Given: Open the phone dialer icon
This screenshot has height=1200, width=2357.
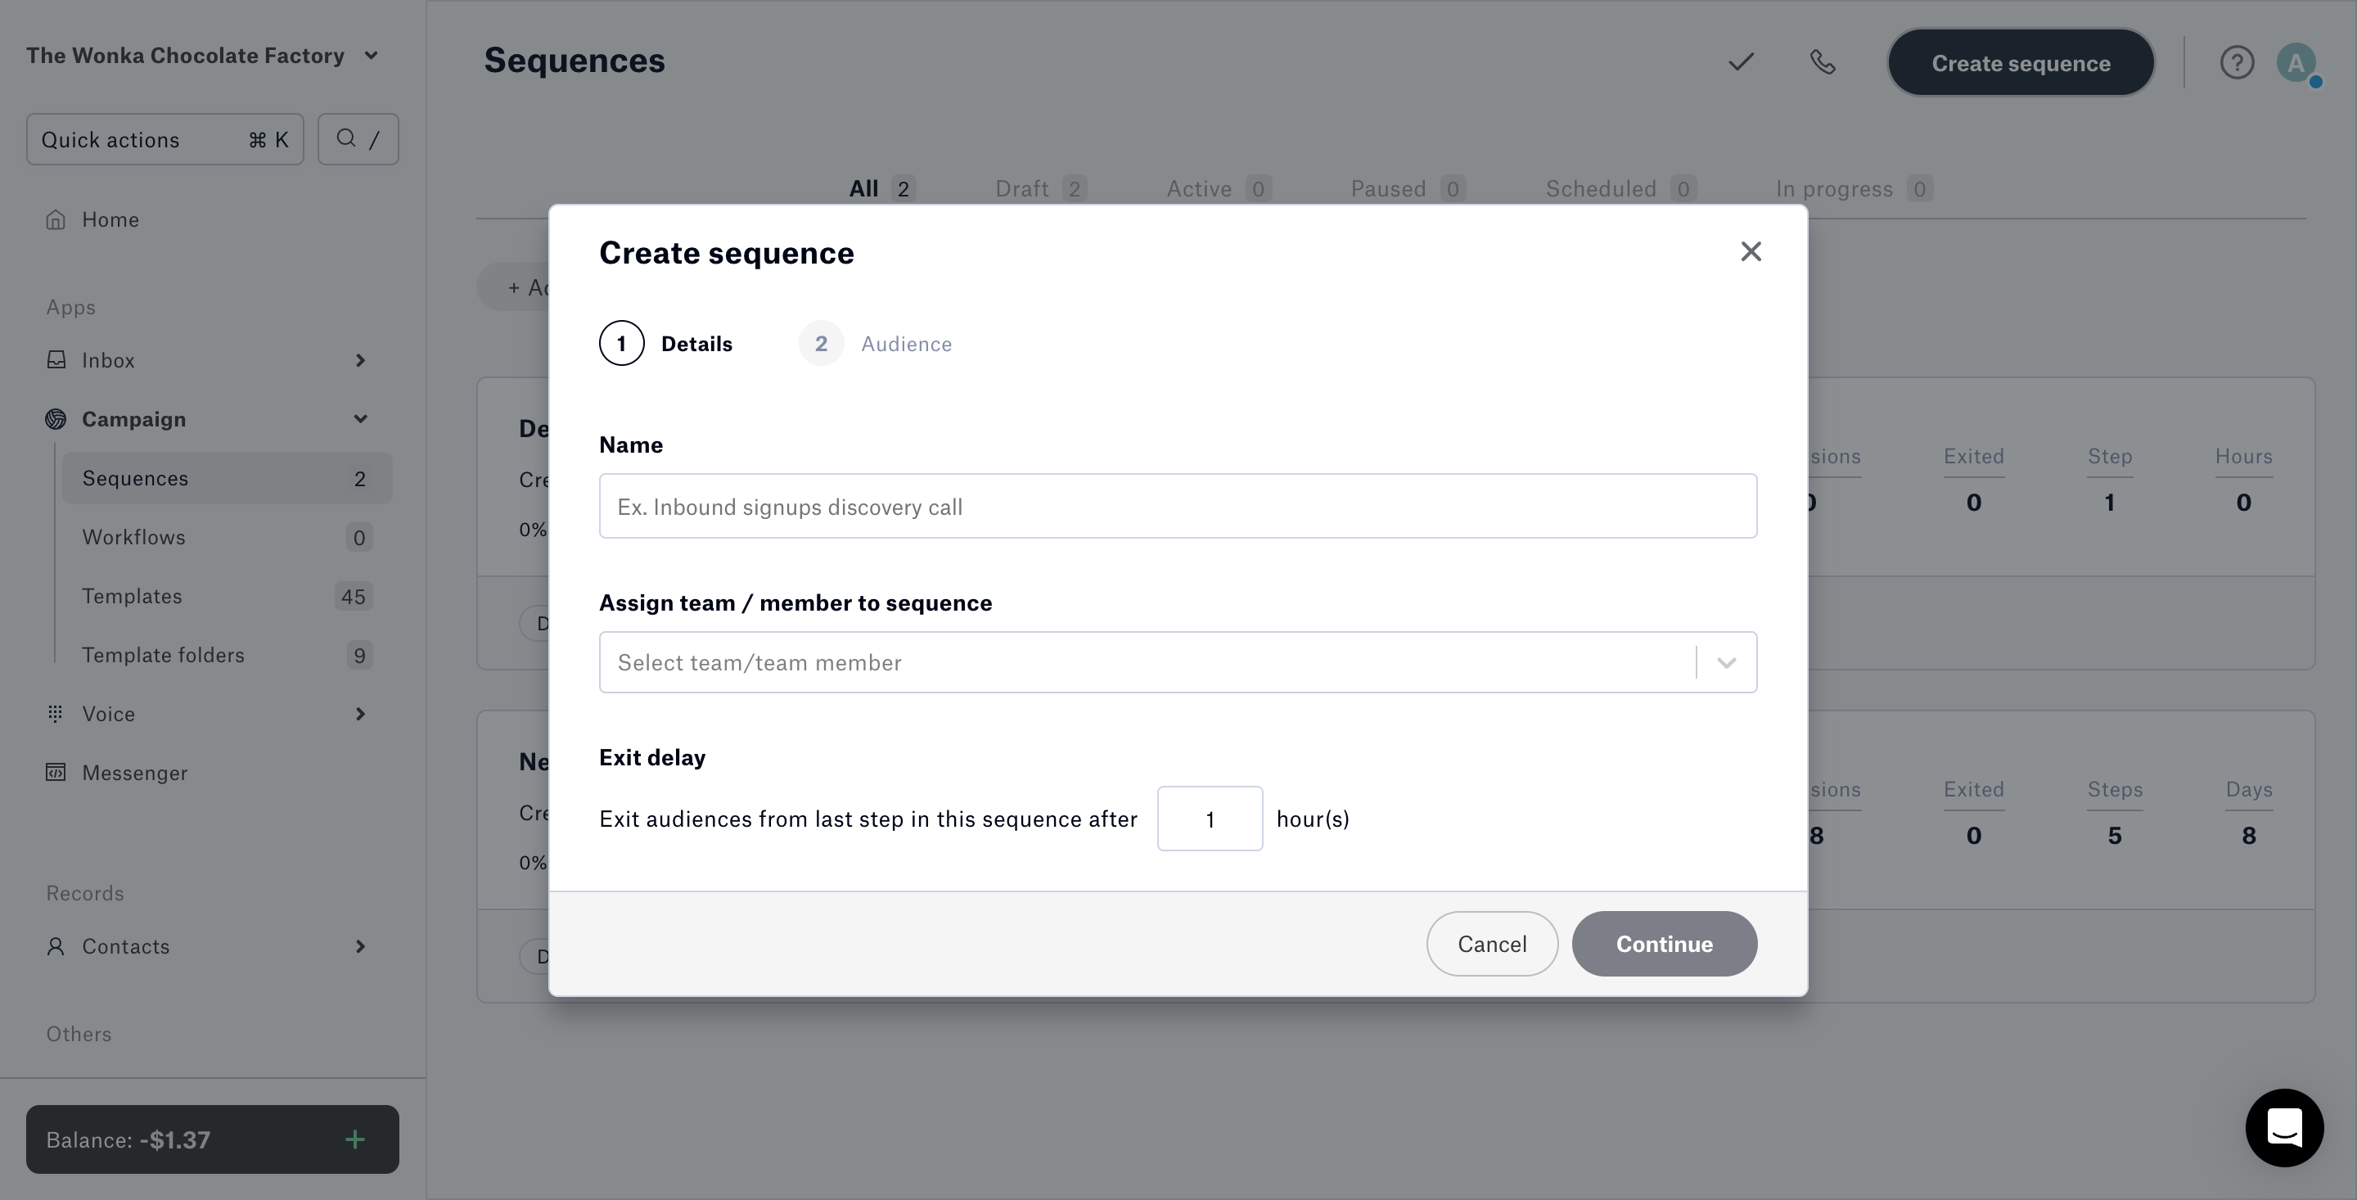Looking at the screenshot, I should point(1822,61).
